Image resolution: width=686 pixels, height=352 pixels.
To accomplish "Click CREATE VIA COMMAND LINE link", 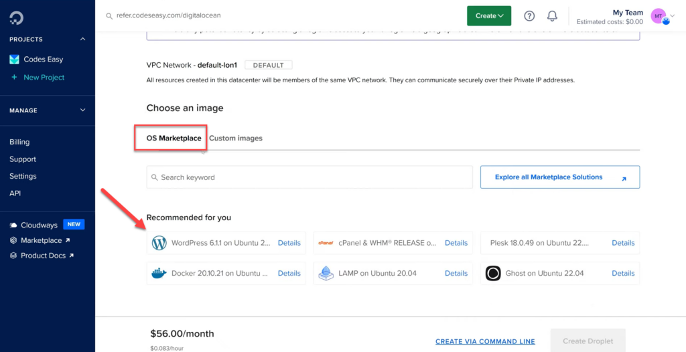I will [485, 341].
